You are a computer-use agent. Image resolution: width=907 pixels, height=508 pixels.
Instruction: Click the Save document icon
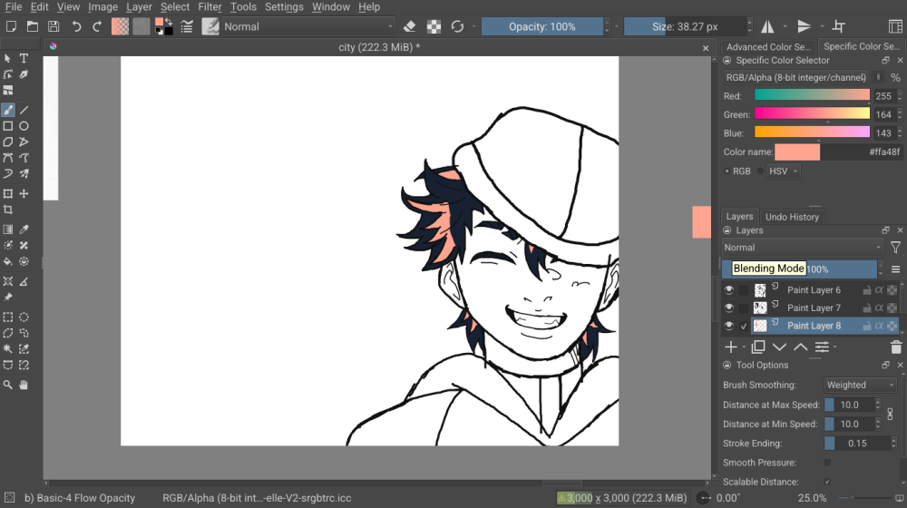(x=54, y=26)
